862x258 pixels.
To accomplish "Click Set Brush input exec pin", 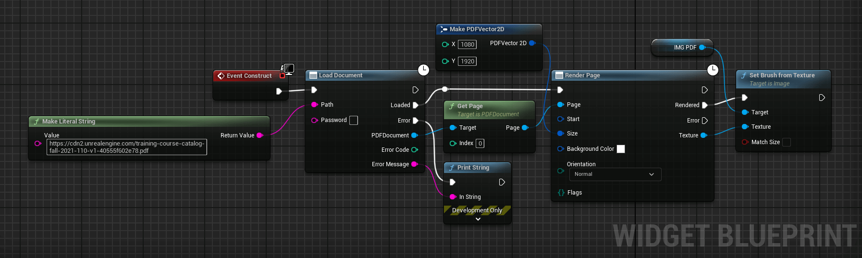I will [x=744, y=98].
